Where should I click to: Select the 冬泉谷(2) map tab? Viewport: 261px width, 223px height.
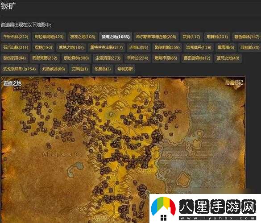pos(102,69)
